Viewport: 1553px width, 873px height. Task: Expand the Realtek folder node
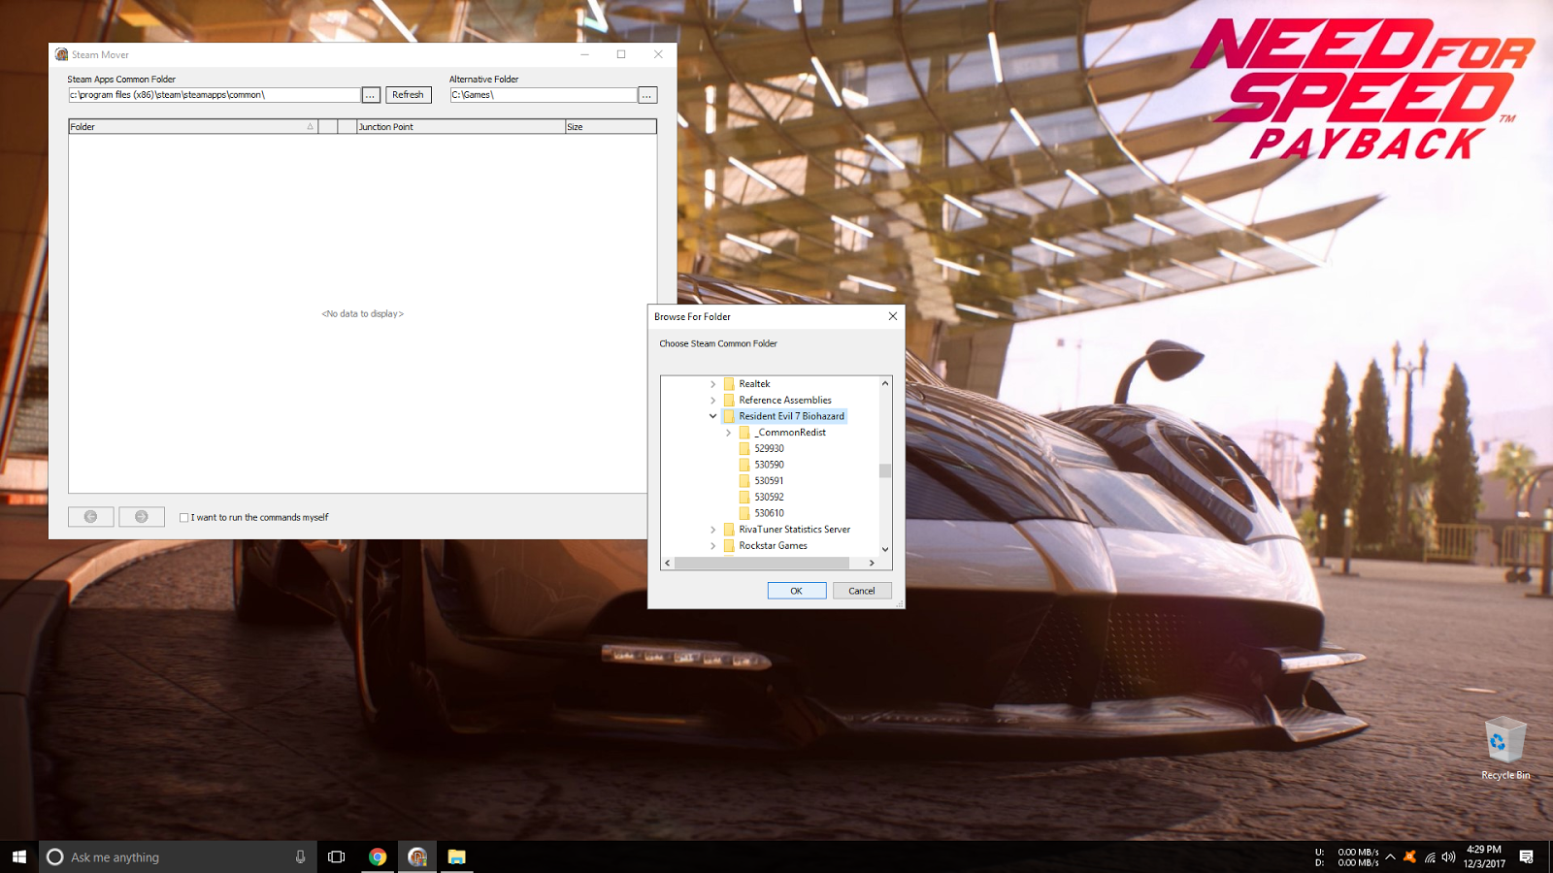(713, 384)
